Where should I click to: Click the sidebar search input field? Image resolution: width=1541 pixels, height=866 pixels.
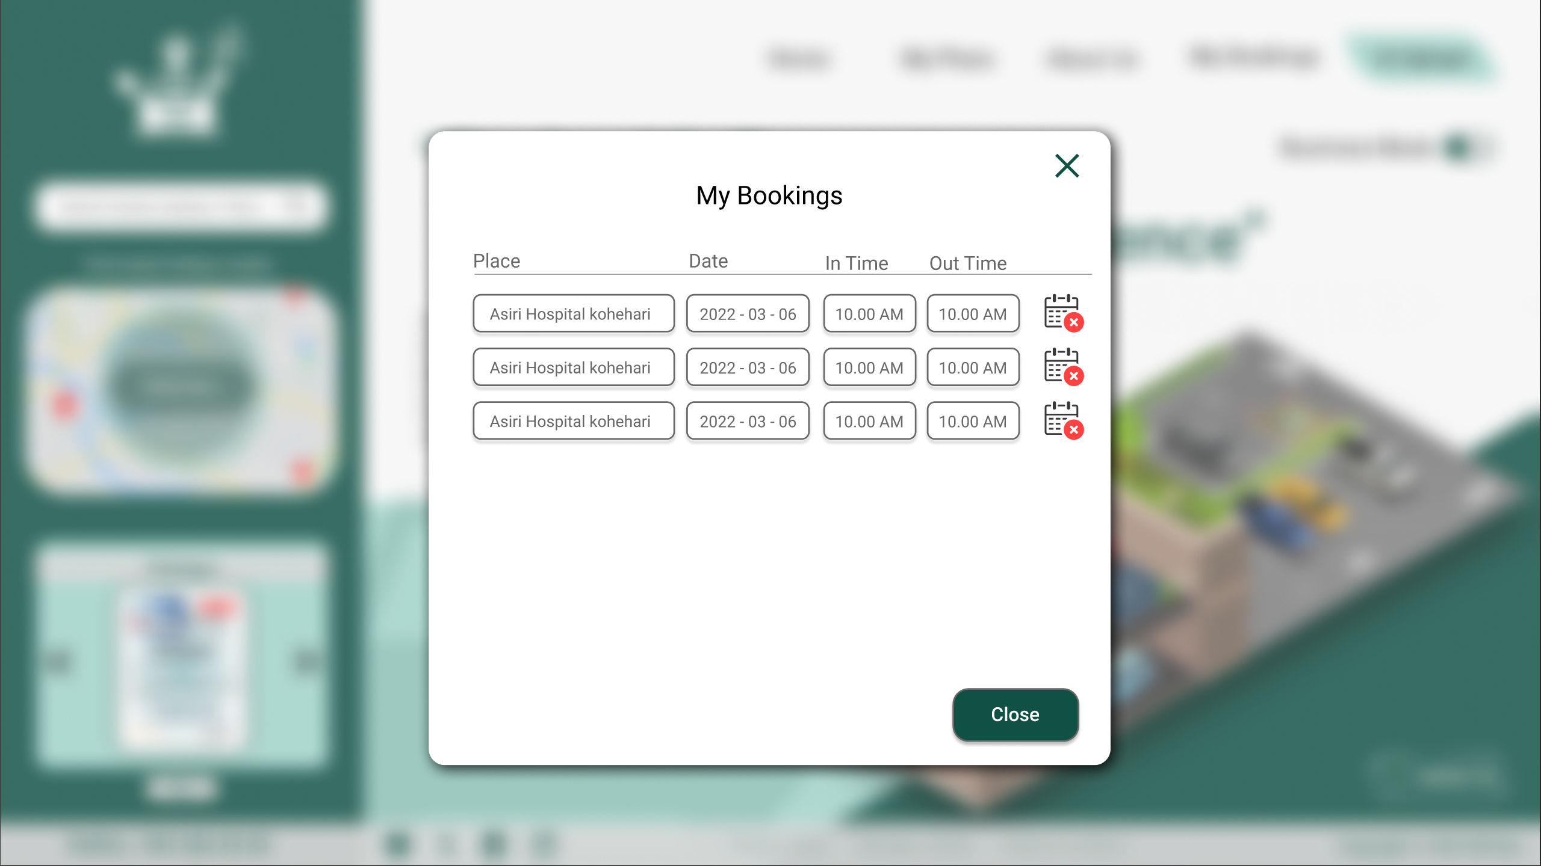169,206
